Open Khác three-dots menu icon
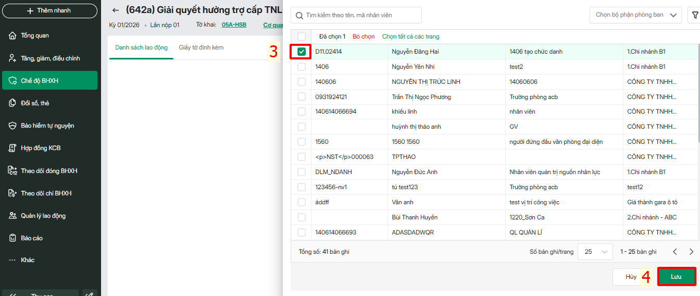The height and width of the screenshot is (296, 700). tap(13, 260)
